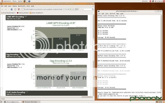Click the Firefox forward arrow
This screenshot has width=165, height=103.
click(6, 9)
